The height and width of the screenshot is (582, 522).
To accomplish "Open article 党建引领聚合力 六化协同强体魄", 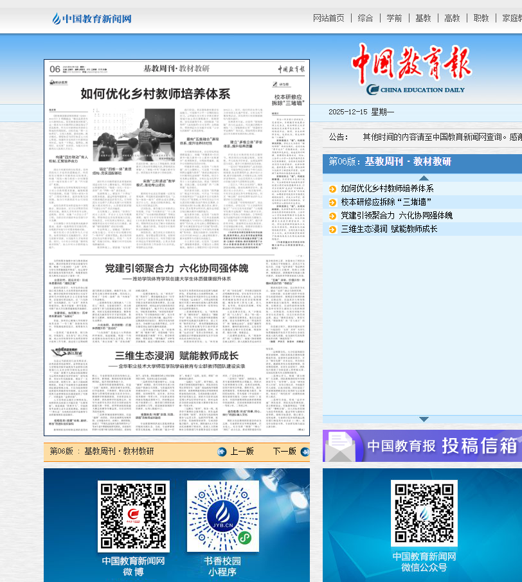I will [396, 216].
